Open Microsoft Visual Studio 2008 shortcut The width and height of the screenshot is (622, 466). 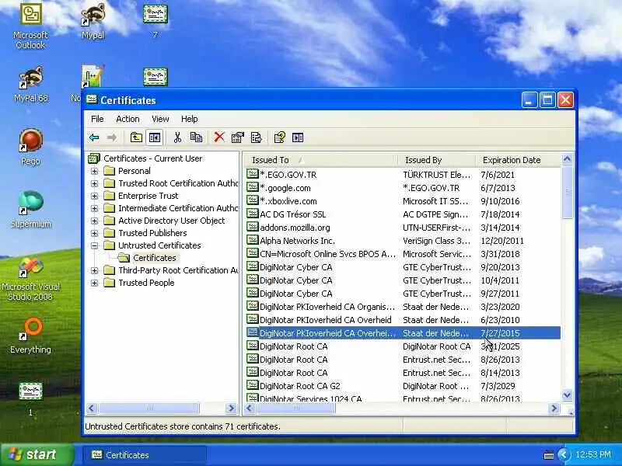click(x=30, y=279)
